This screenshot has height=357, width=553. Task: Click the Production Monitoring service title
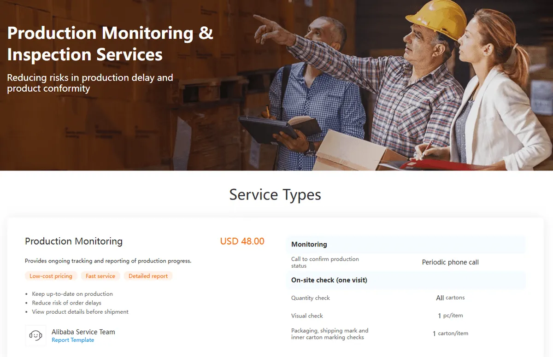point(74,241)
